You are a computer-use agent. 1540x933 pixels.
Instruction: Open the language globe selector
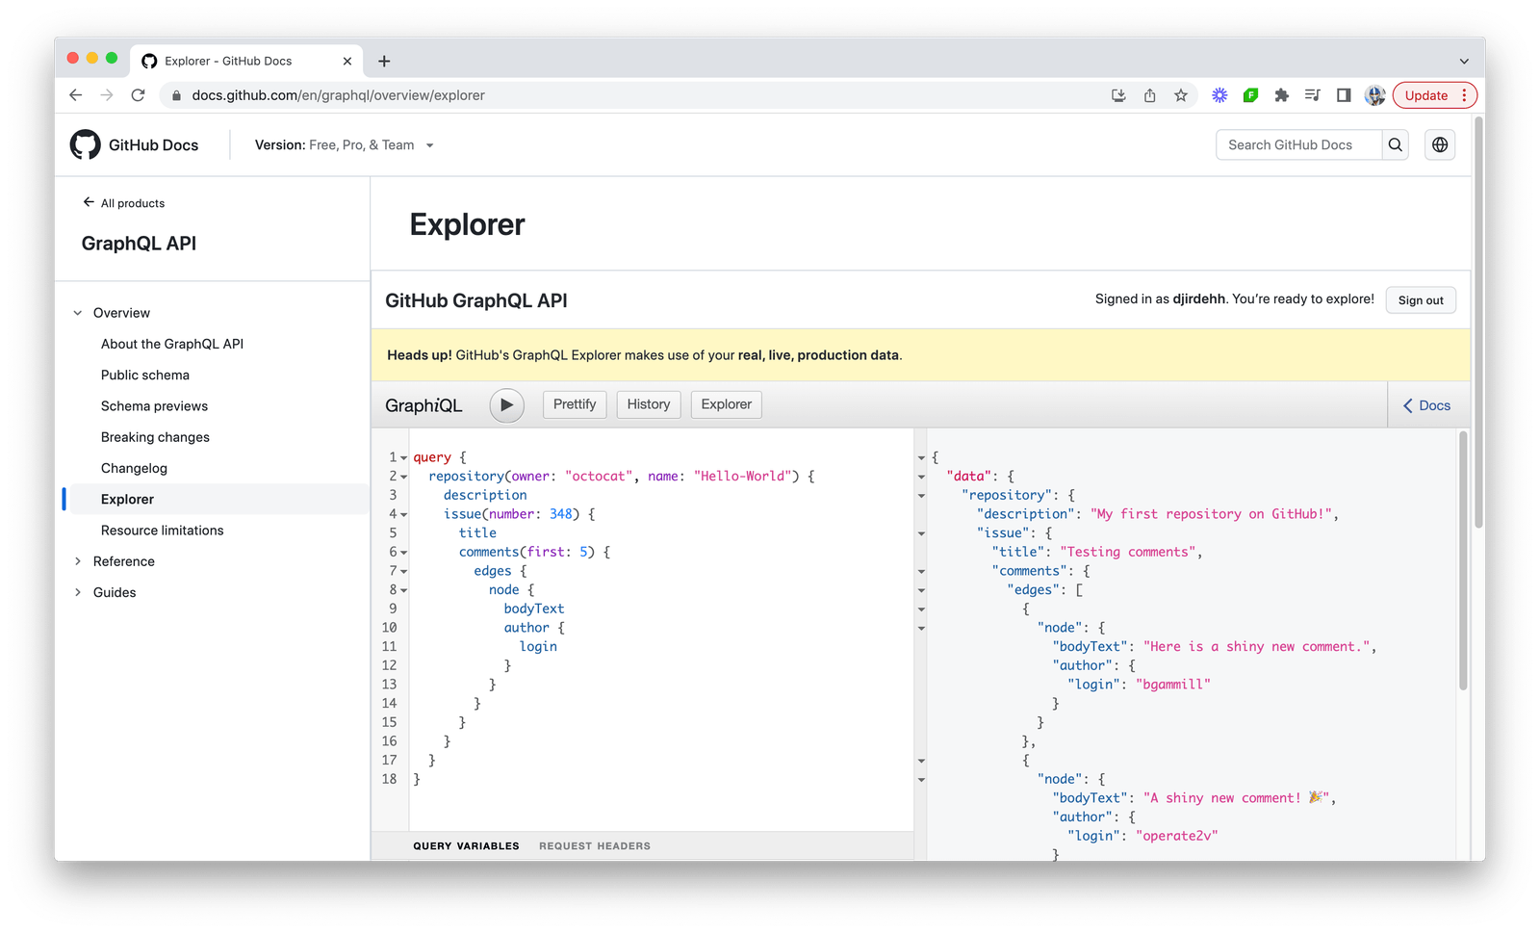click(x=1440, y=144)
